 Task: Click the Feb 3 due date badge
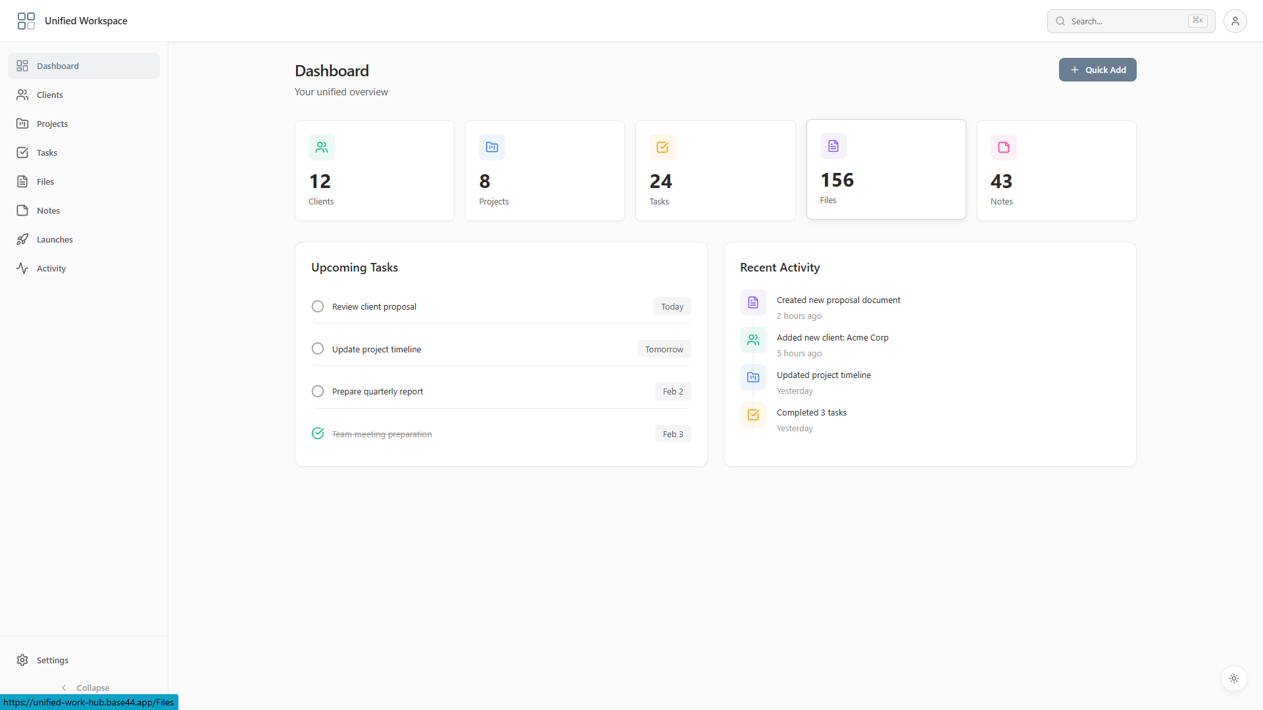point(673,434)
